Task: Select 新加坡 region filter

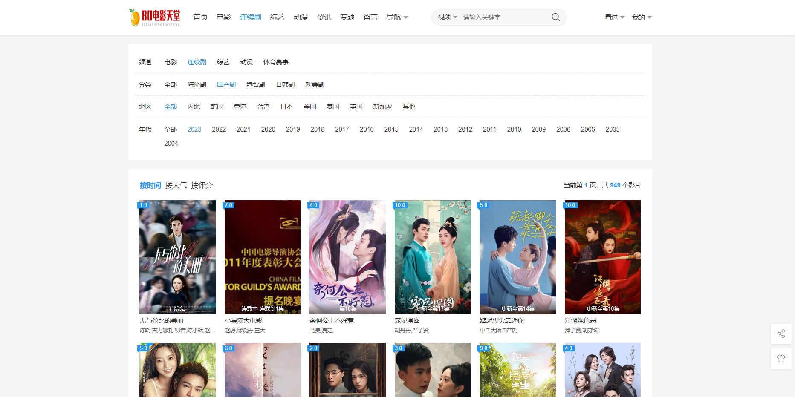Action: point(383,107)
